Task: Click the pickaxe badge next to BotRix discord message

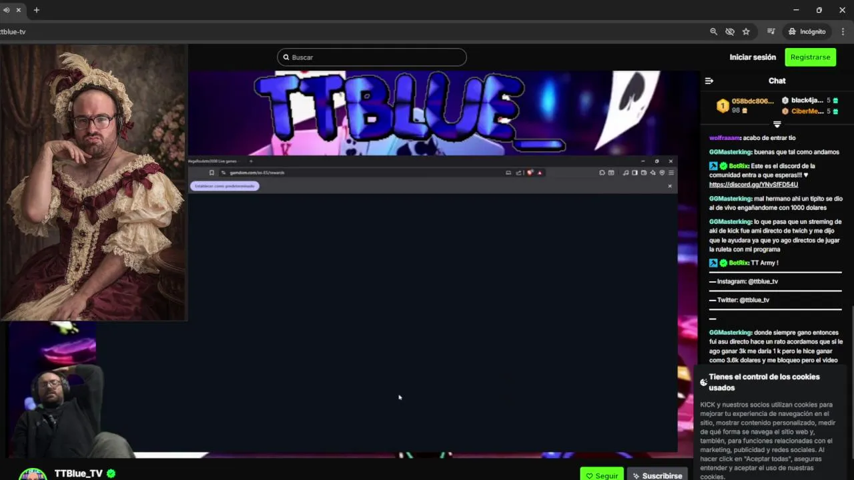Action: [713, 166]
